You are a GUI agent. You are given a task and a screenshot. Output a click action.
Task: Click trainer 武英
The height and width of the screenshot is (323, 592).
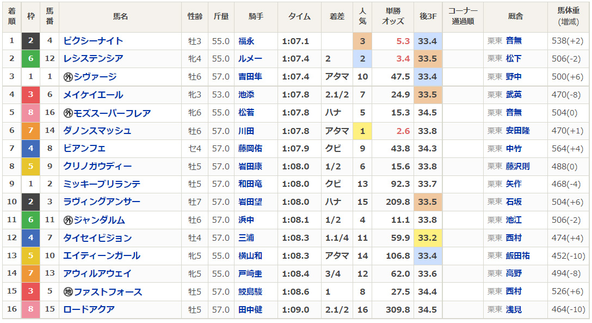514,94
